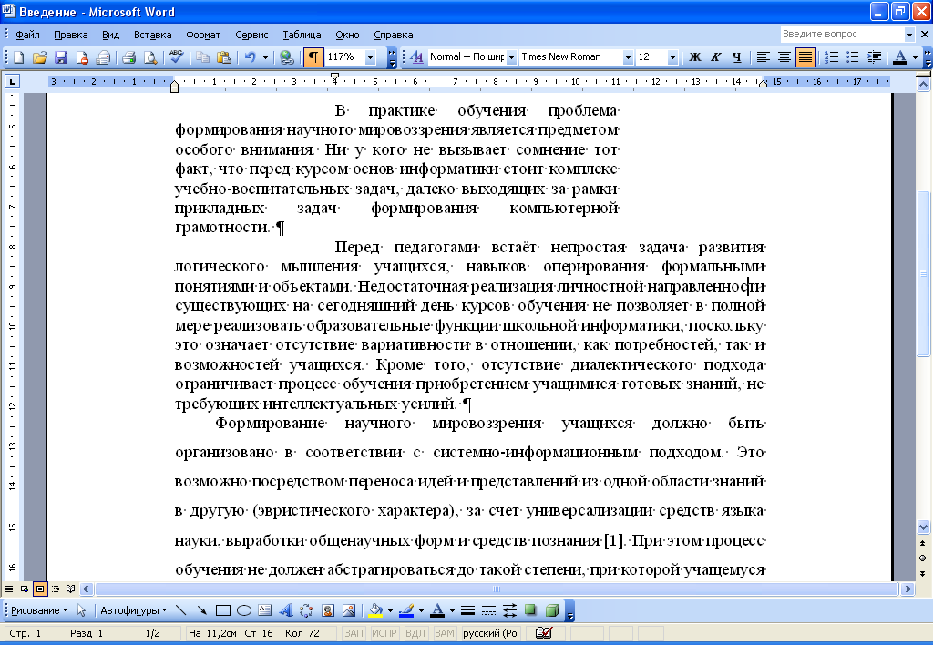Send document by e-mail icon

[x=103, y=57]
